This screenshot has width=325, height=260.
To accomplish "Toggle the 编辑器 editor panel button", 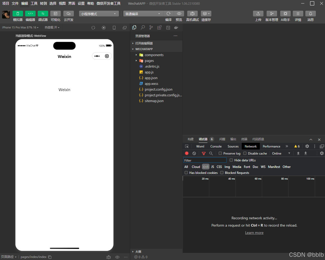I will pos(30,14).
